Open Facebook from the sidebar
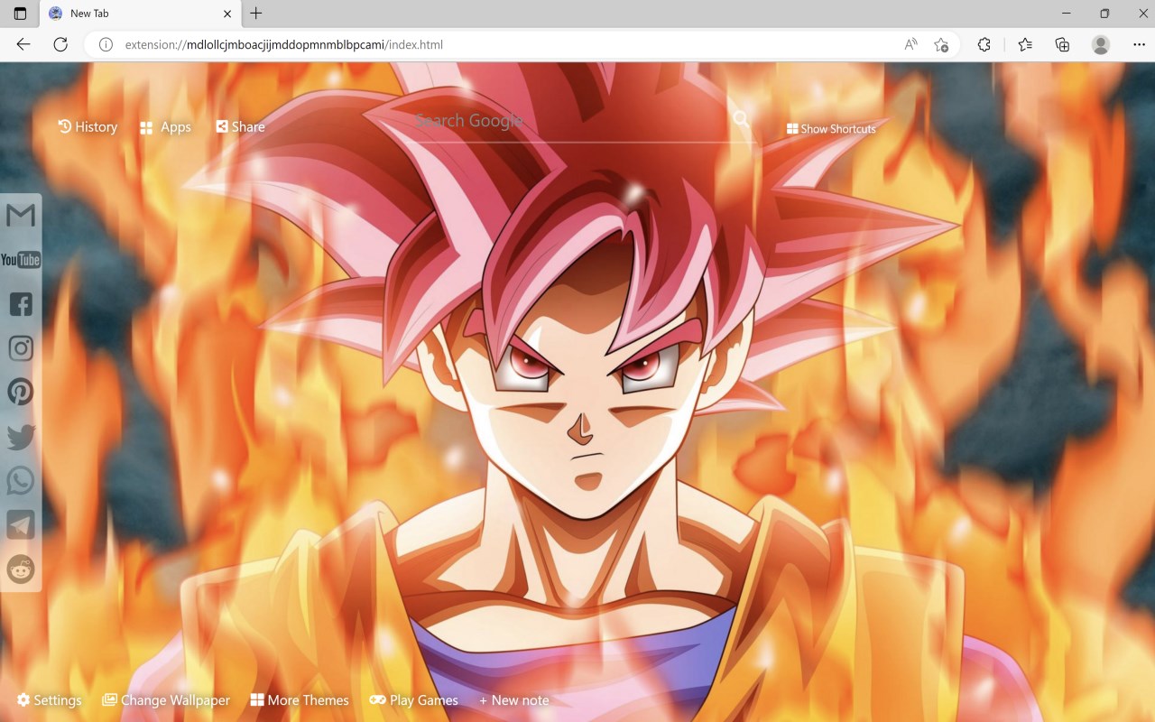This screenshot has height=722, width=1155. point(21,304)
